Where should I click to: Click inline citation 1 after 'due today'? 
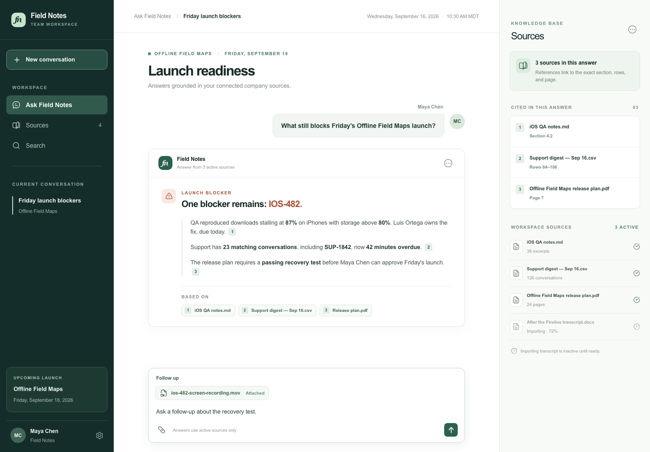(x=232, y=232)
